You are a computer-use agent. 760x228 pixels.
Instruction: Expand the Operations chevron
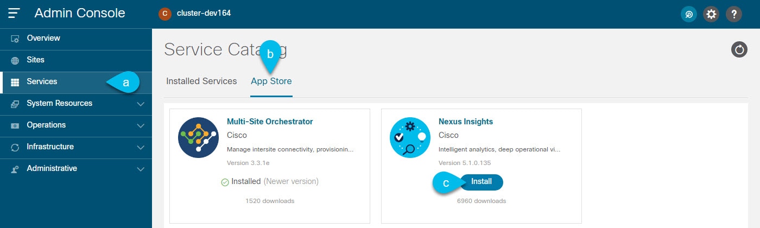pyautogui.click(x=141, y=125)
